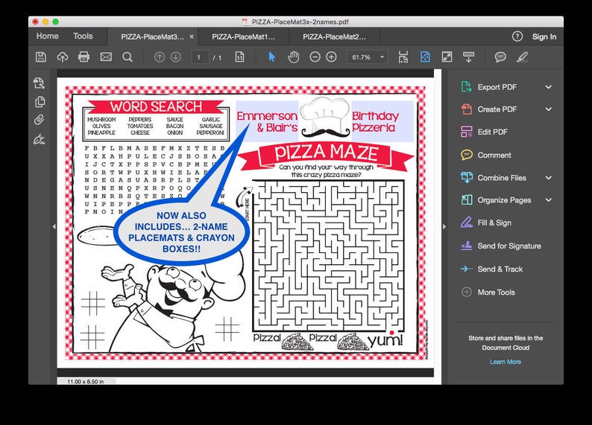Expand the Export PDF chevron
Image resolution: width=592 pixels, height=425 pixels.
coord(548,87)
